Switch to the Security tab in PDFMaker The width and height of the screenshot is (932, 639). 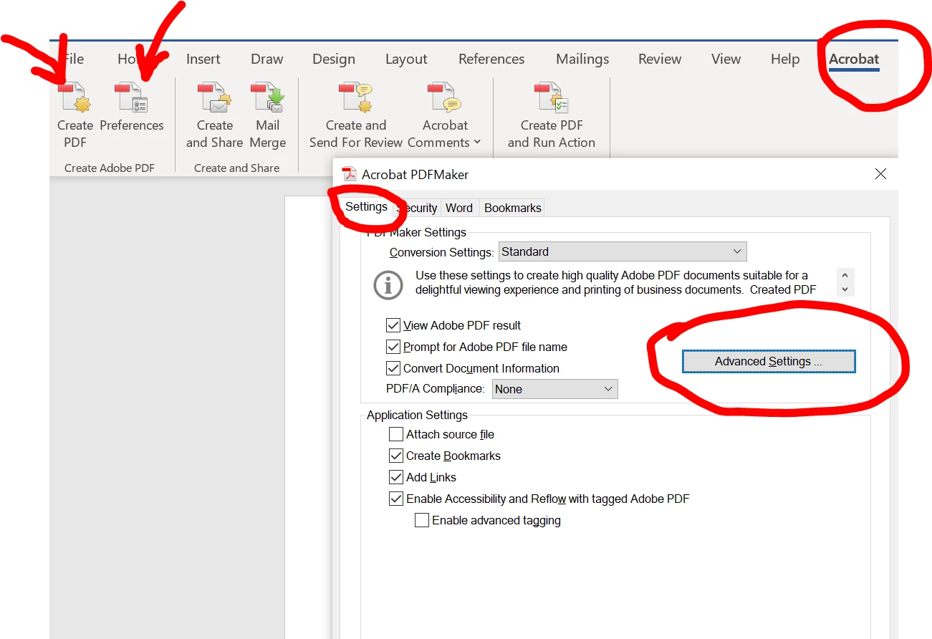[417, 208]
